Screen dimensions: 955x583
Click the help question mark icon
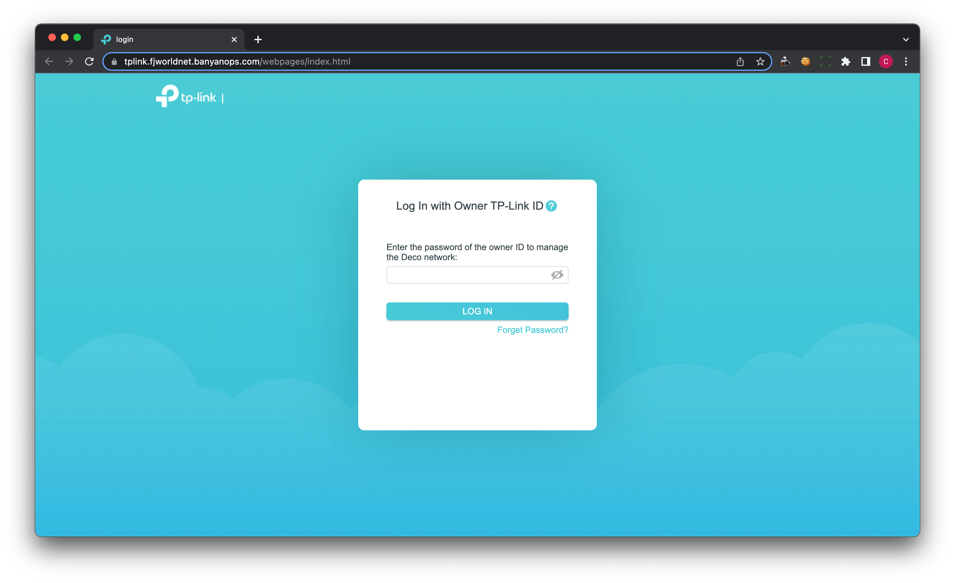click(x=551, y=206)
